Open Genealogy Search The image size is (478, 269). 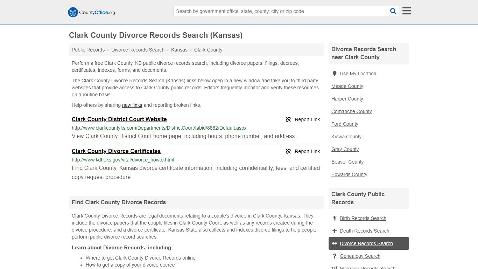point(360,256)
